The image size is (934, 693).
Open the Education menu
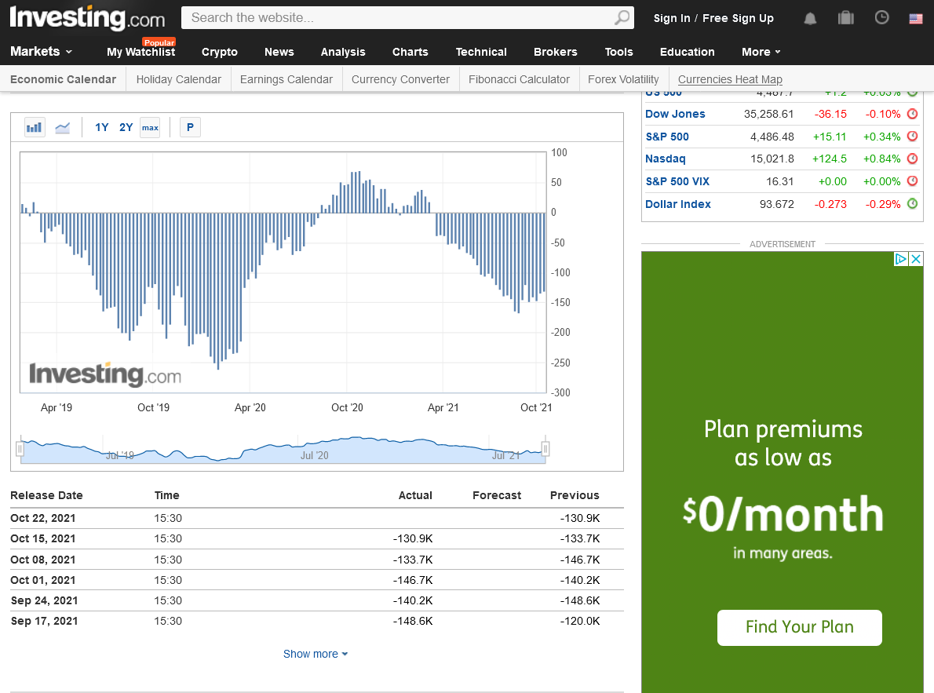point(688,52)
